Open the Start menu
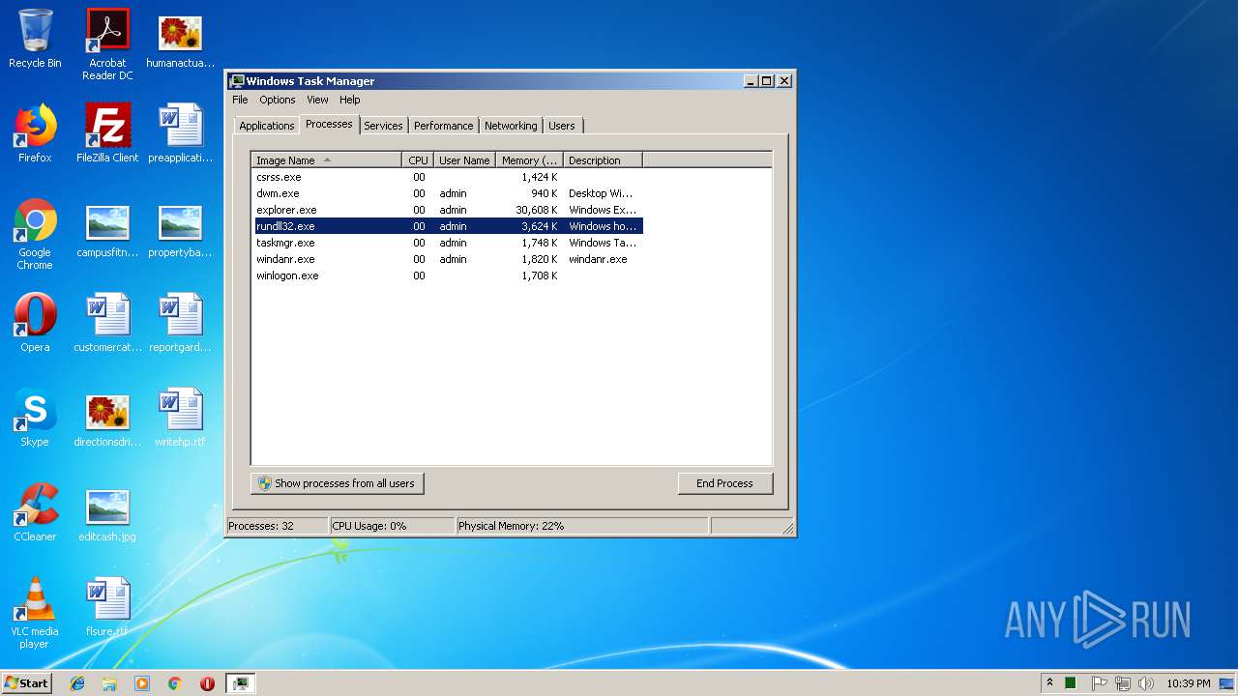 27,683
